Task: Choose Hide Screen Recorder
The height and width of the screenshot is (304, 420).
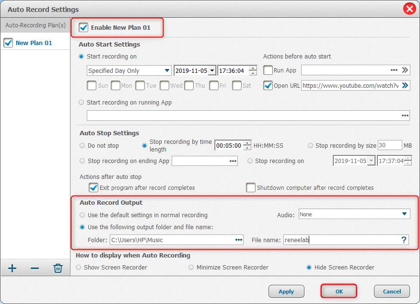Action: [x=309, y=267]
